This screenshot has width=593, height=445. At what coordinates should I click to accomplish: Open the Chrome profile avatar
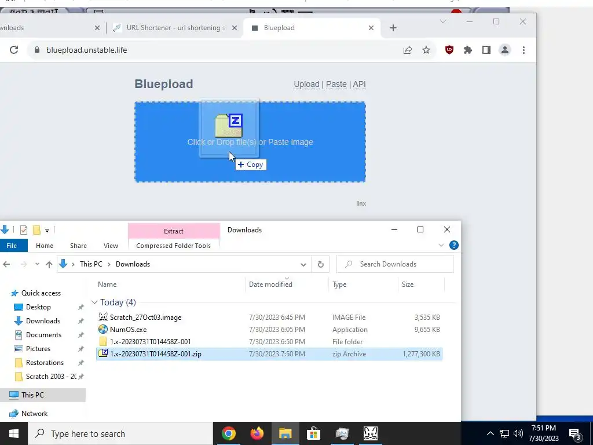(x=505, y=50)
